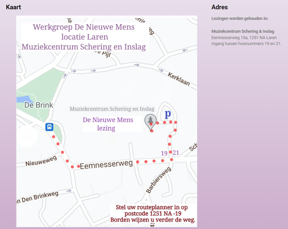The image size is (288, 229).
Task: Click the arrow marker in the top-right corner
Action: coord(184,51)
